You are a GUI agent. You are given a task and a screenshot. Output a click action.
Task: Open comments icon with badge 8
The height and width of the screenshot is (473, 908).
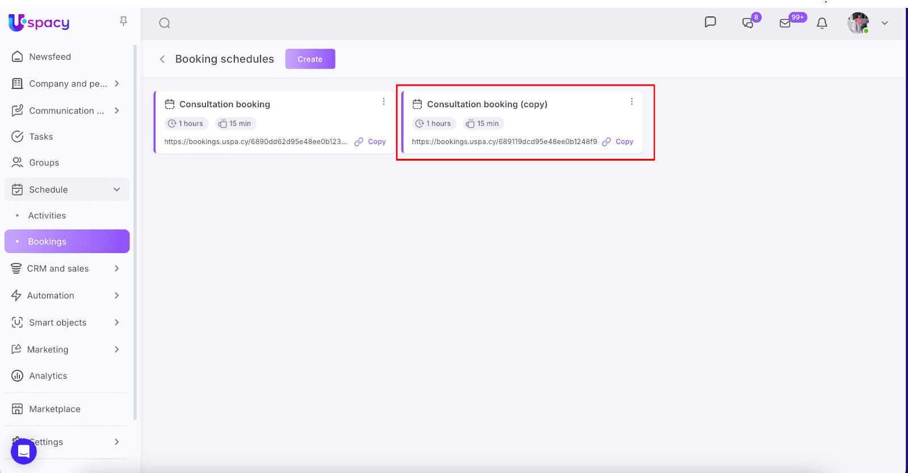click(x=748, y=23)
